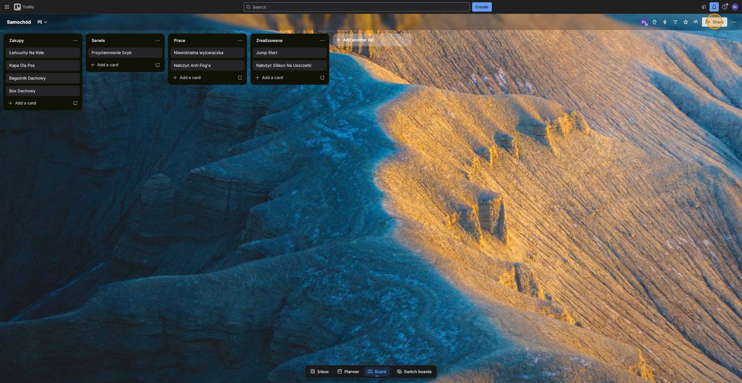The width and height of the screenshot is (742, 383).
Task: Click the Share button
Action: point(714,22)
